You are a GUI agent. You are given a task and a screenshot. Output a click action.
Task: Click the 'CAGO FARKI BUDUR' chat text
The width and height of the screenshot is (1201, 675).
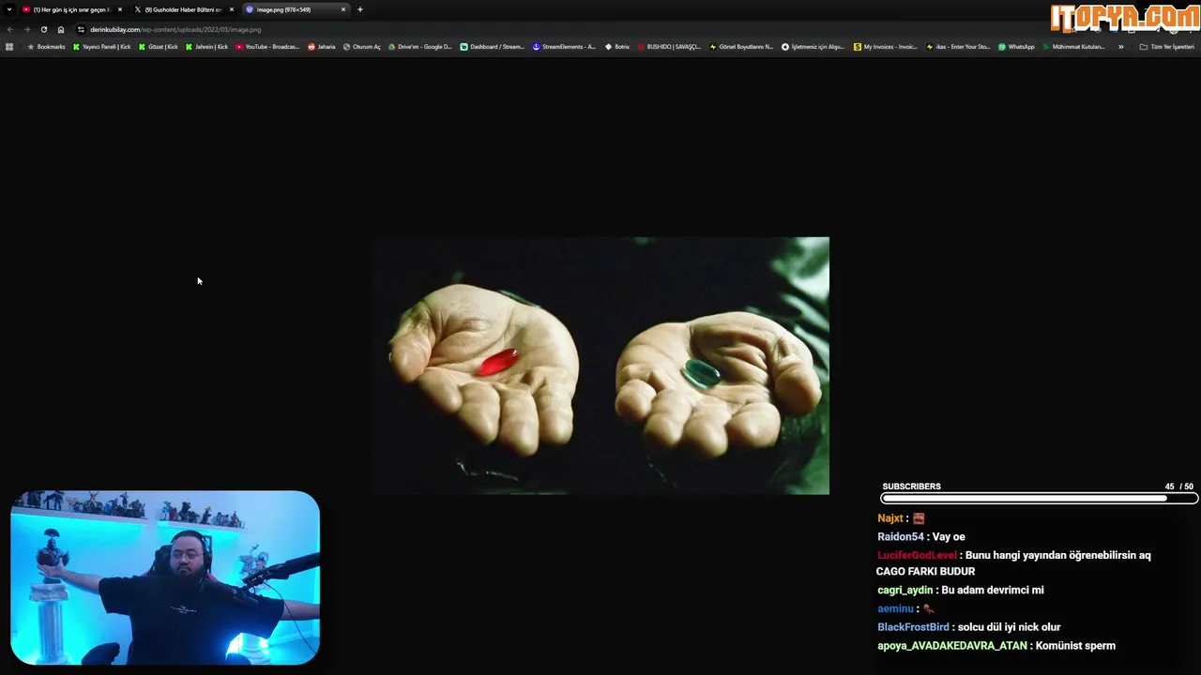[x=925, y=572]
